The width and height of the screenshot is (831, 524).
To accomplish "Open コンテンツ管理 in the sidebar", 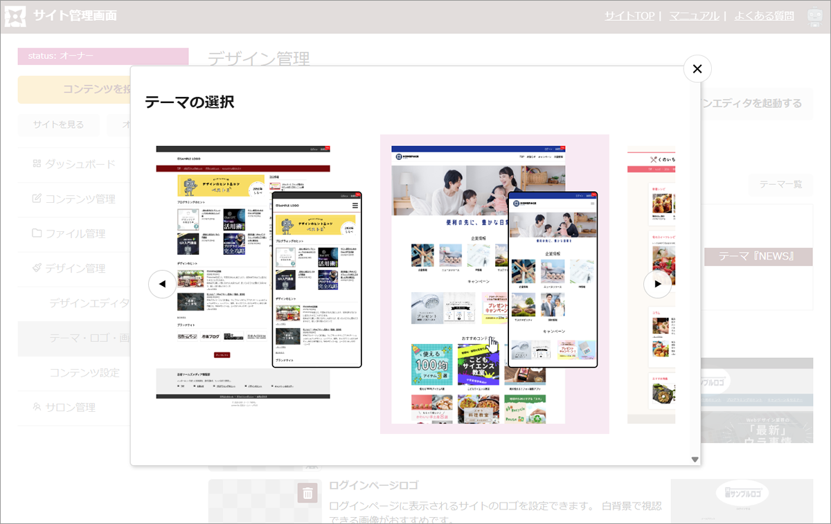I will click(73, 199).
